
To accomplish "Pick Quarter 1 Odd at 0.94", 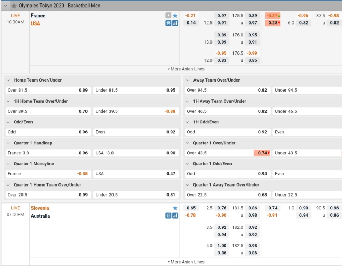I will pos(227,174).
